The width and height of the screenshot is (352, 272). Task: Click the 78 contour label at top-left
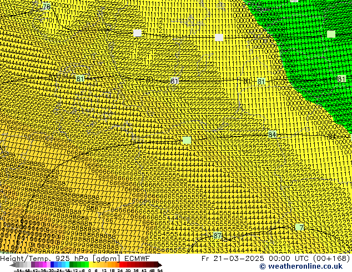point(46,7)
